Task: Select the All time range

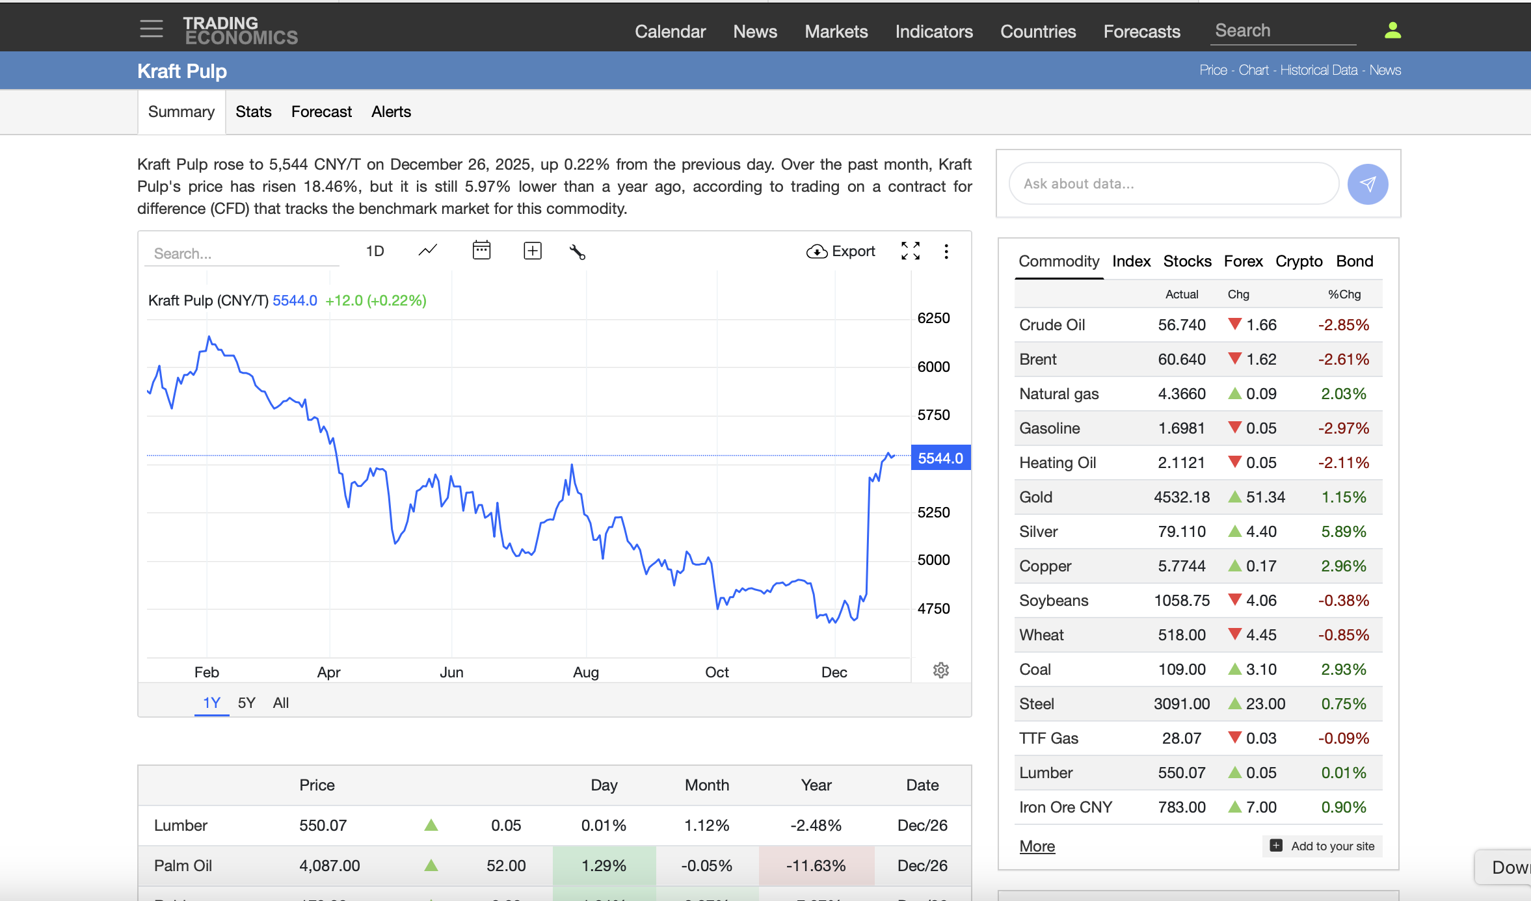Action: [x=280, y=703]
